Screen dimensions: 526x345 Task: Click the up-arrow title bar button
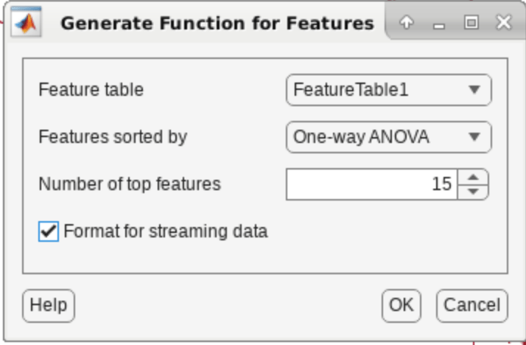pyautogui.click(x=406, y=23)
